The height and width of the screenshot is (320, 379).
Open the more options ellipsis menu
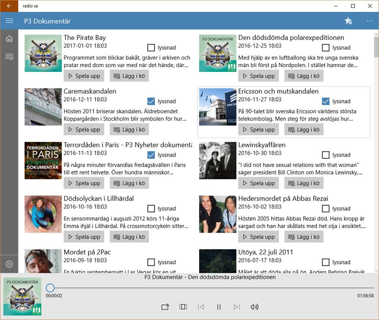pyautogui.click(x=370, y=21)
